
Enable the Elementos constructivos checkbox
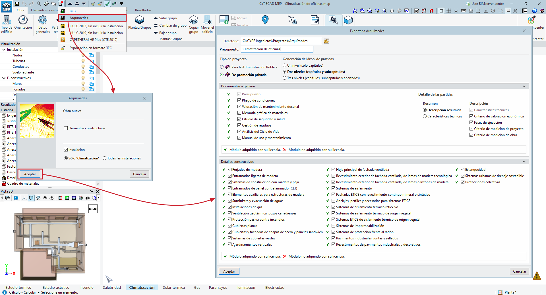tap(66, 128)
